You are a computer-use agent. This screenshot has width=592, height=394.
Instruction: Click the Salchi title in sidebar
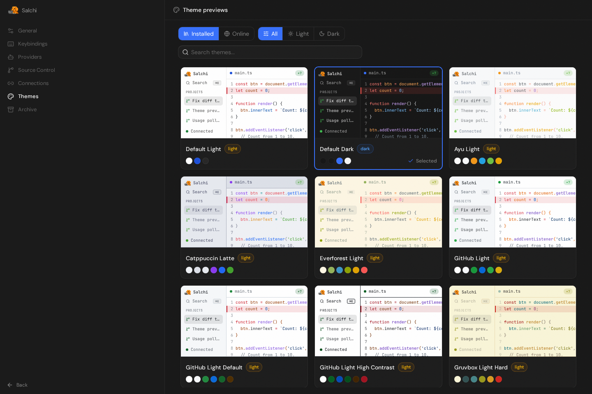tap(29, 10)
